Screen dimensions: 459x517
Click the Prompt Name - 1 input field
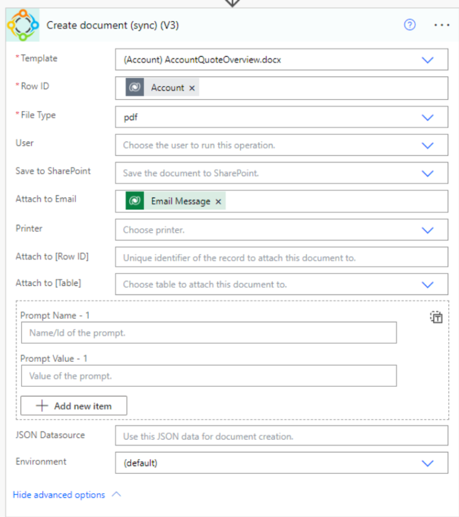point(209,333)
